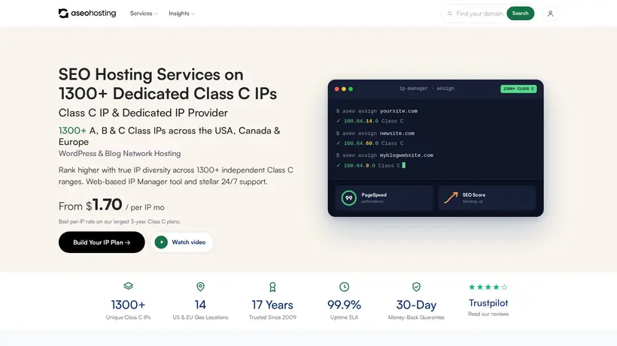Click the green dot in terminal window
This screenshot has height=346, width=617.
[x=351, y=89]
